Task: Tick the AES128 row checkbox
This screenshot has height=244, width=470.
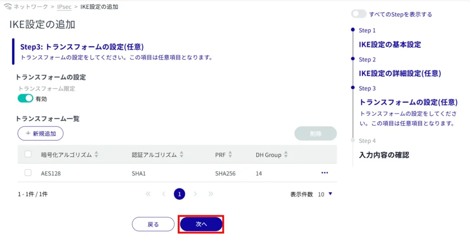Action: (x=28, y=173)
